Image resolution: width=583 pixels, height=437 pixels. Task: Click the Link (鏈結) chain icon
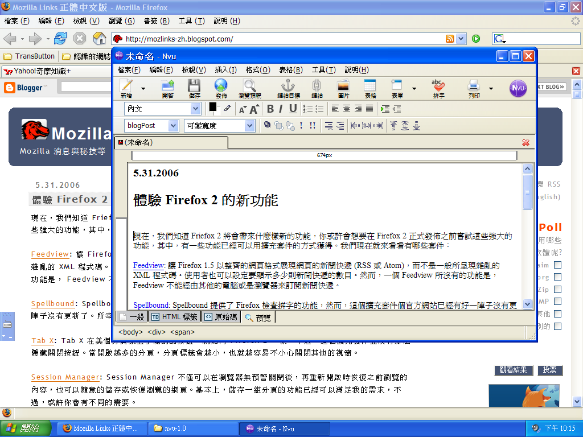click(x=317, y=88)
